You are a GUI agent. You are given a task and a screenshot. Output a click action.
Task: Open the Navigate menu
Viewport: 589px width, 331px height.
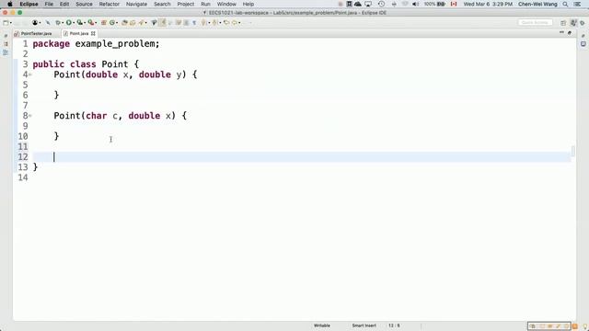[137, 4]
